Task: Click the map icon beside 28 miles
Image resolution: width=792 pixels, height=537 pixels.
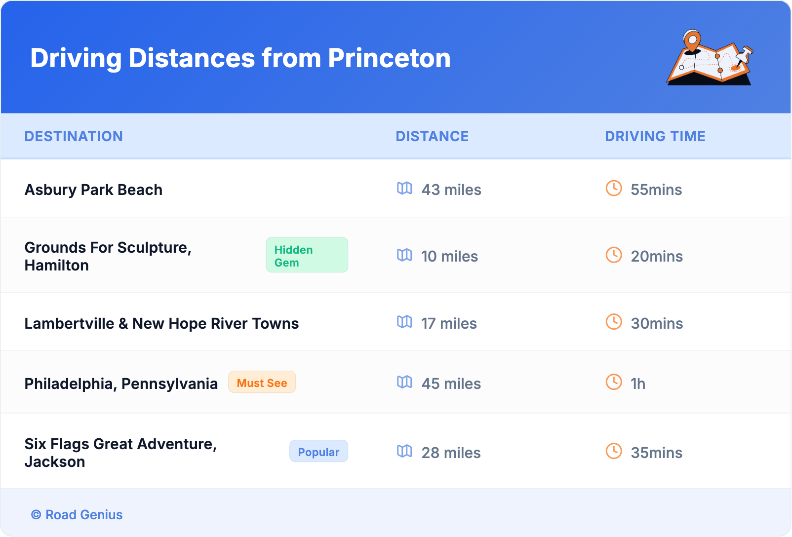Action: pyautogui.click(x=404, y=452)
